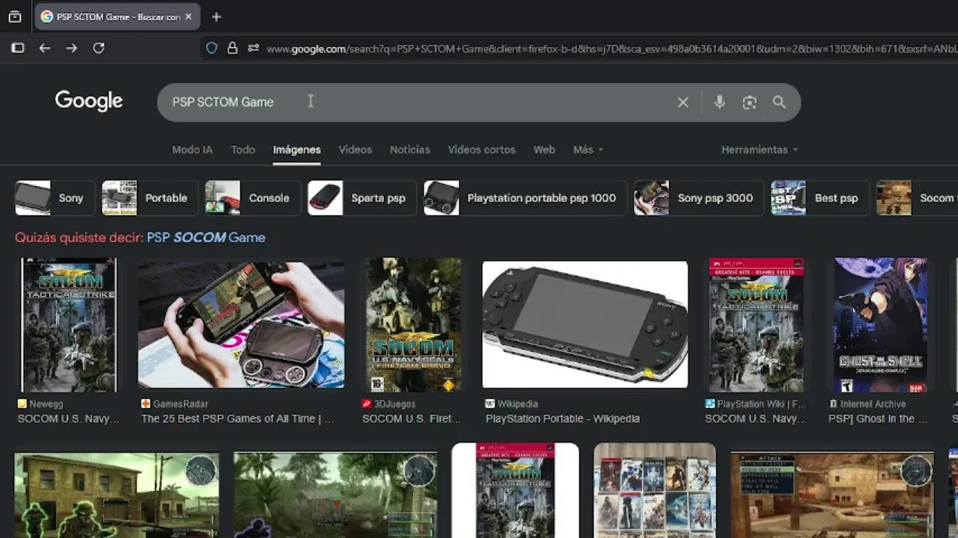This screenshot has width=958, height=538.
Task: Open 'The 25 Best PSP Games of All Time' title
Action: click(237, 418)
